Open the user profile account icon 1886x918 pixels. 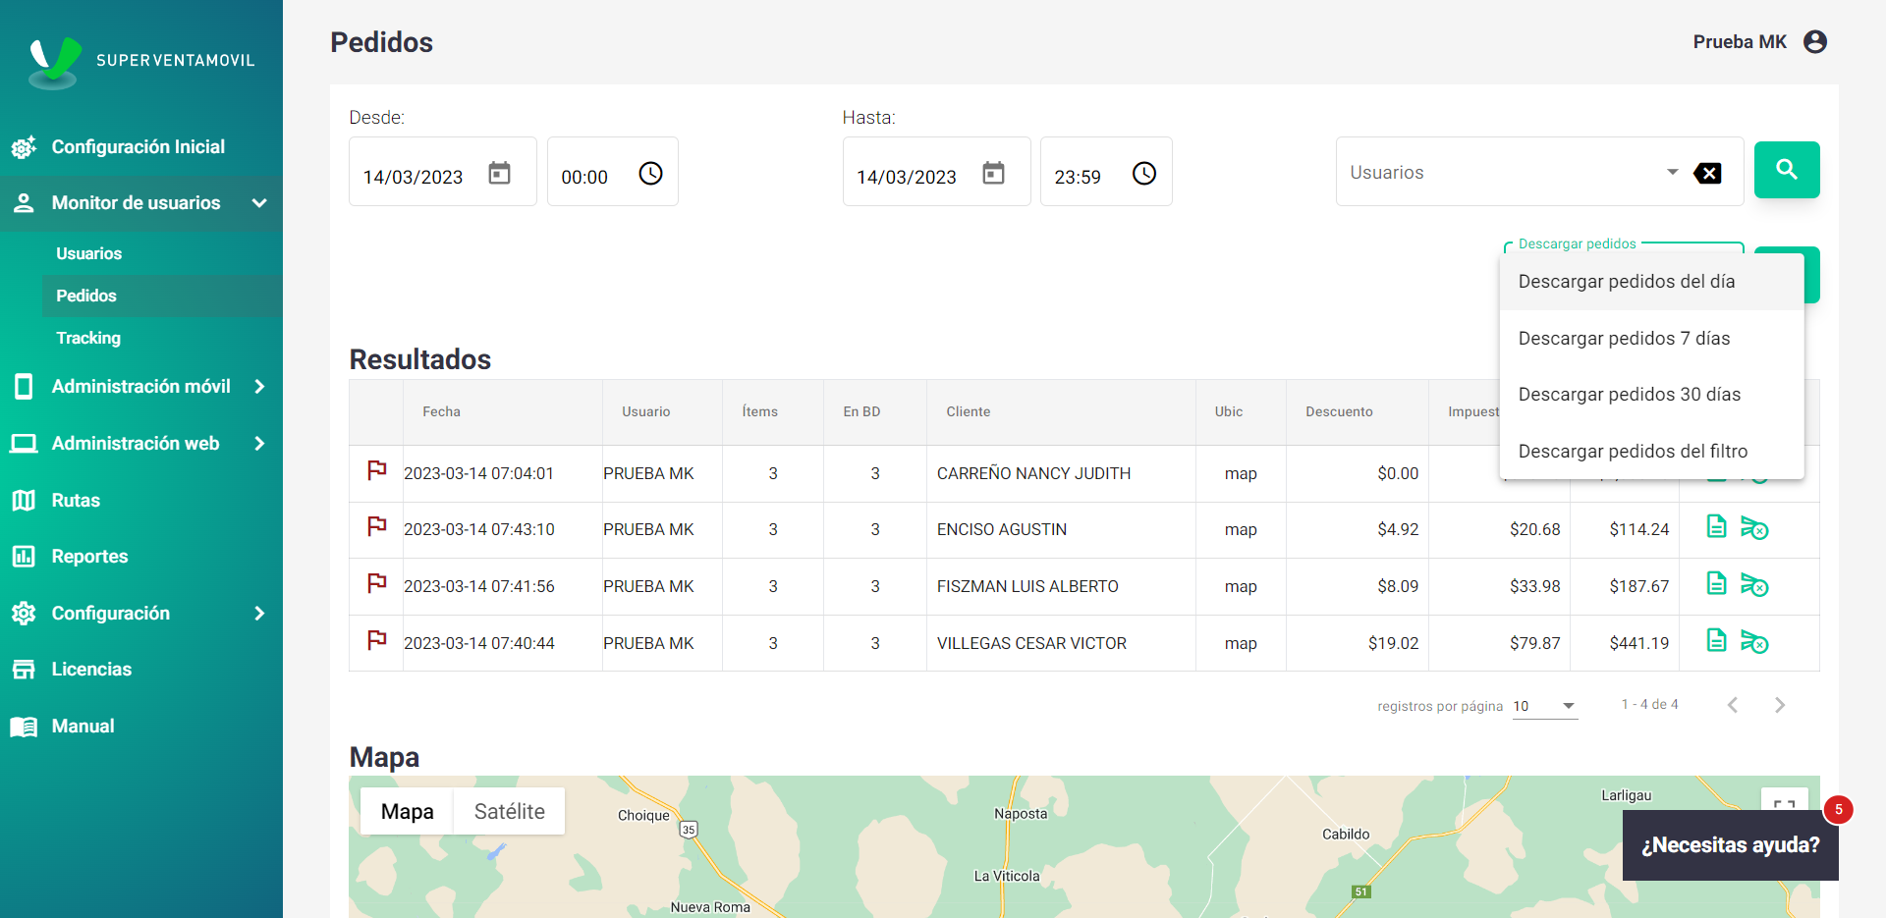coord(1815,42)
